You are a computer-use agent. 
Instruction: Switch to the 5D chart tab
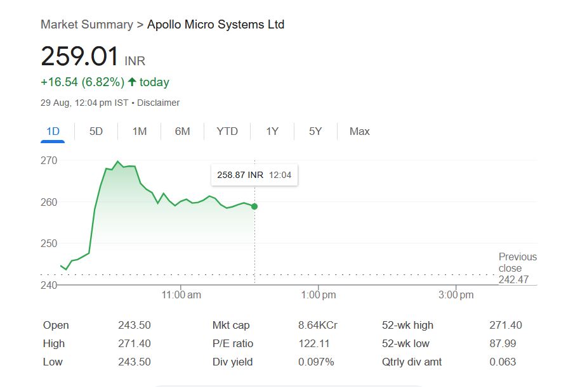[96, 132]
